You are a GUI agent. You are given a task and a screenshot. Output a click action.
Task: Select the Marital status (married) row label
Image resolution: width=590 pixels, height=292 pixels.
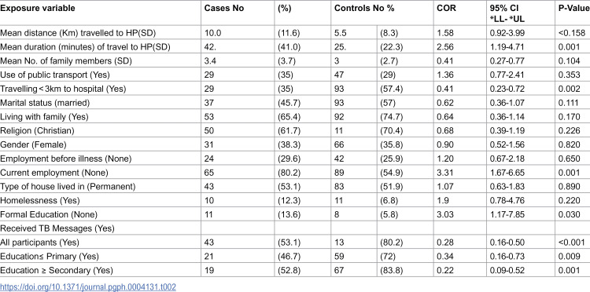coord(45,103)
